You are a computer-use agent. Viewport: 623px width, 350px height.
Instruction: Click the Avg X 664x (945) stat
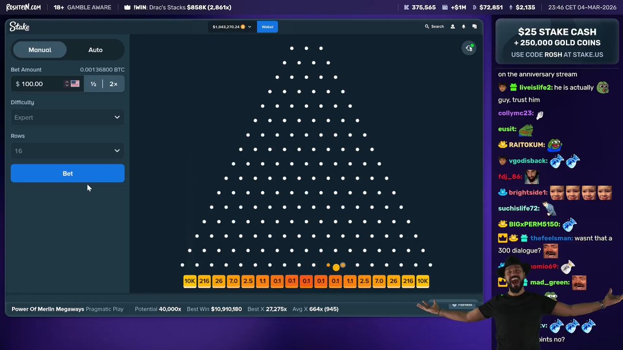316,309
